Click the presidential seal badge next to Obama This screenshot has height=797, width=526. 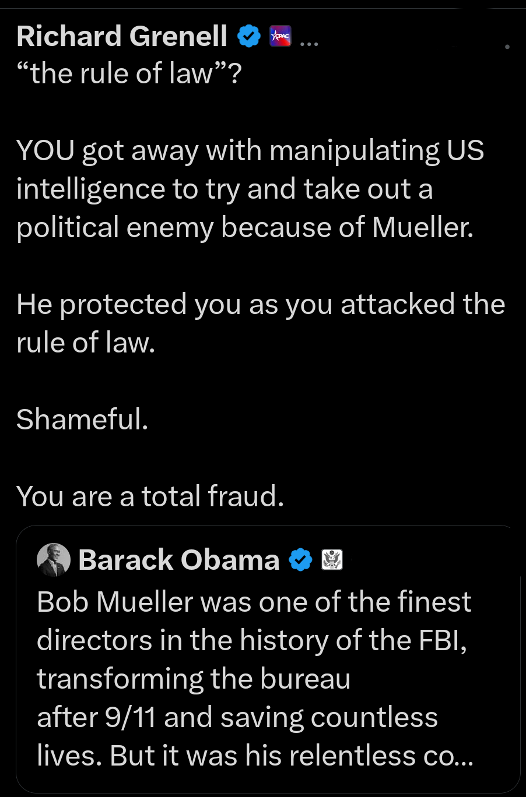pos(332,560)
